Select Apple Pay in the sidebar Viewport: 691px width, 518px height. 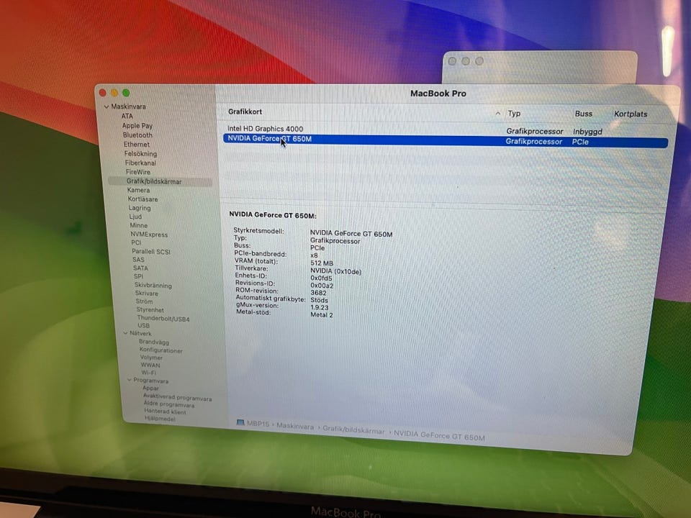pos(137,125)
